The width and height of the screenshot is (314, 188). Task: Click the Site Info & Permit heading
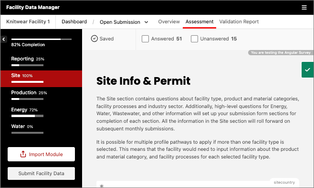[x=143, y=81]
